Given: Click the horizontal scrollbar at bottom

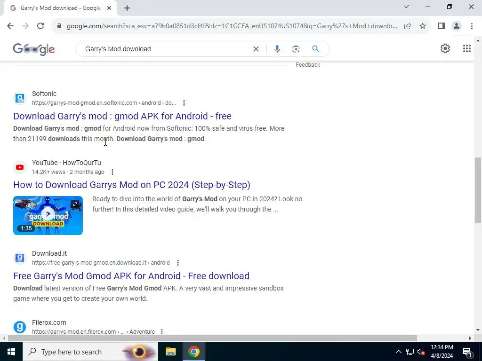Looking at the screenshot, I should [212, 338].
